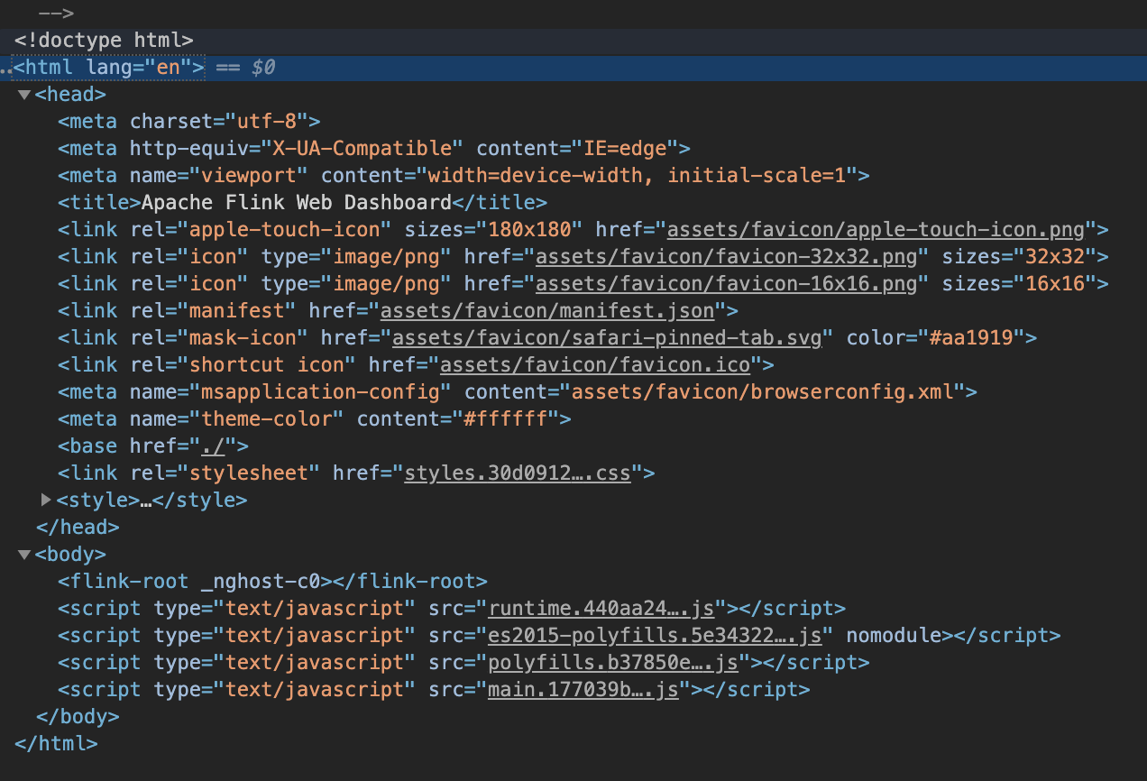Open the favicon.ico shortcut icon link
Viewport: 1147px width, 781px height.
[595, 364]
